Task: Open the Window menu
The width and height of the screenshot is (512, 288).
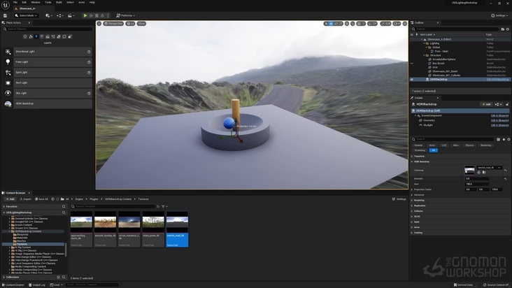Action: (36, 2)
